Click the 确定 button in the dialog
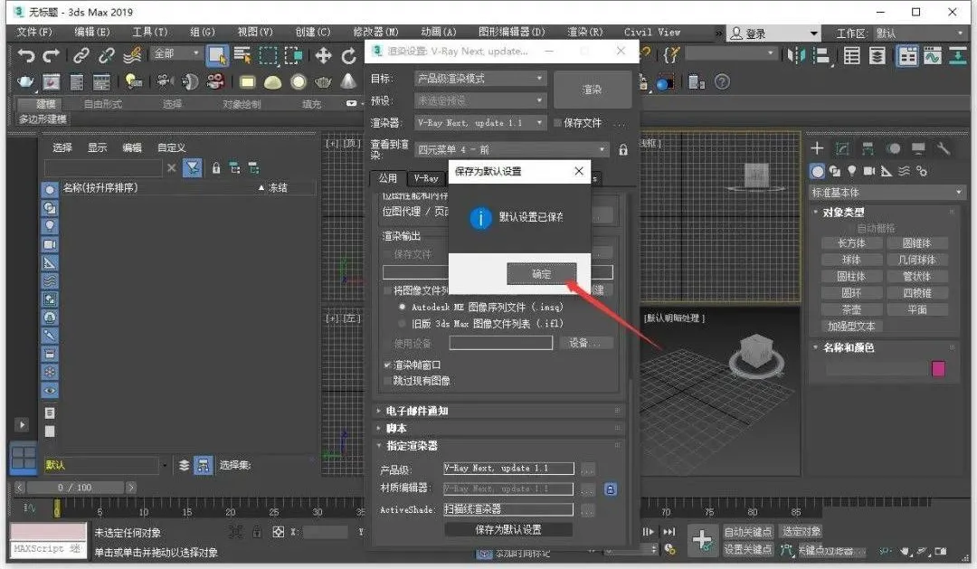Viewport: 977px width, 569px height. click(x=542, y=273)
